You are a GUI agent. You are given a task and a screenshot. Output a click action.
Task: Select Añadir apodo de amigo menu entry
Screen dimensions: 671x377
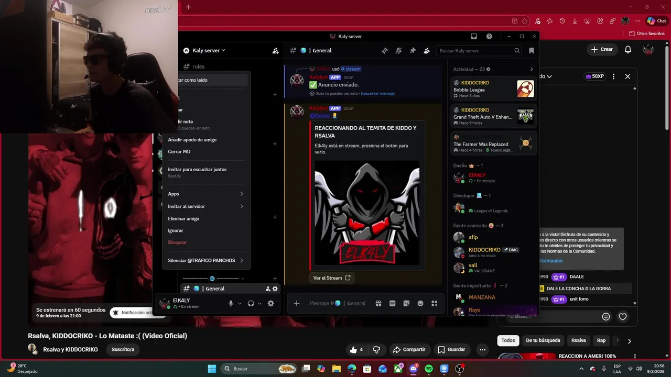coord(205,140)
